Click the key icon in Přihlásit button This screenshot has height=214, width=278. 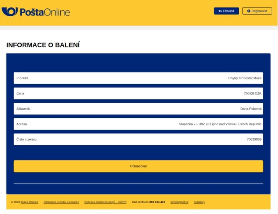click(220, 11)
